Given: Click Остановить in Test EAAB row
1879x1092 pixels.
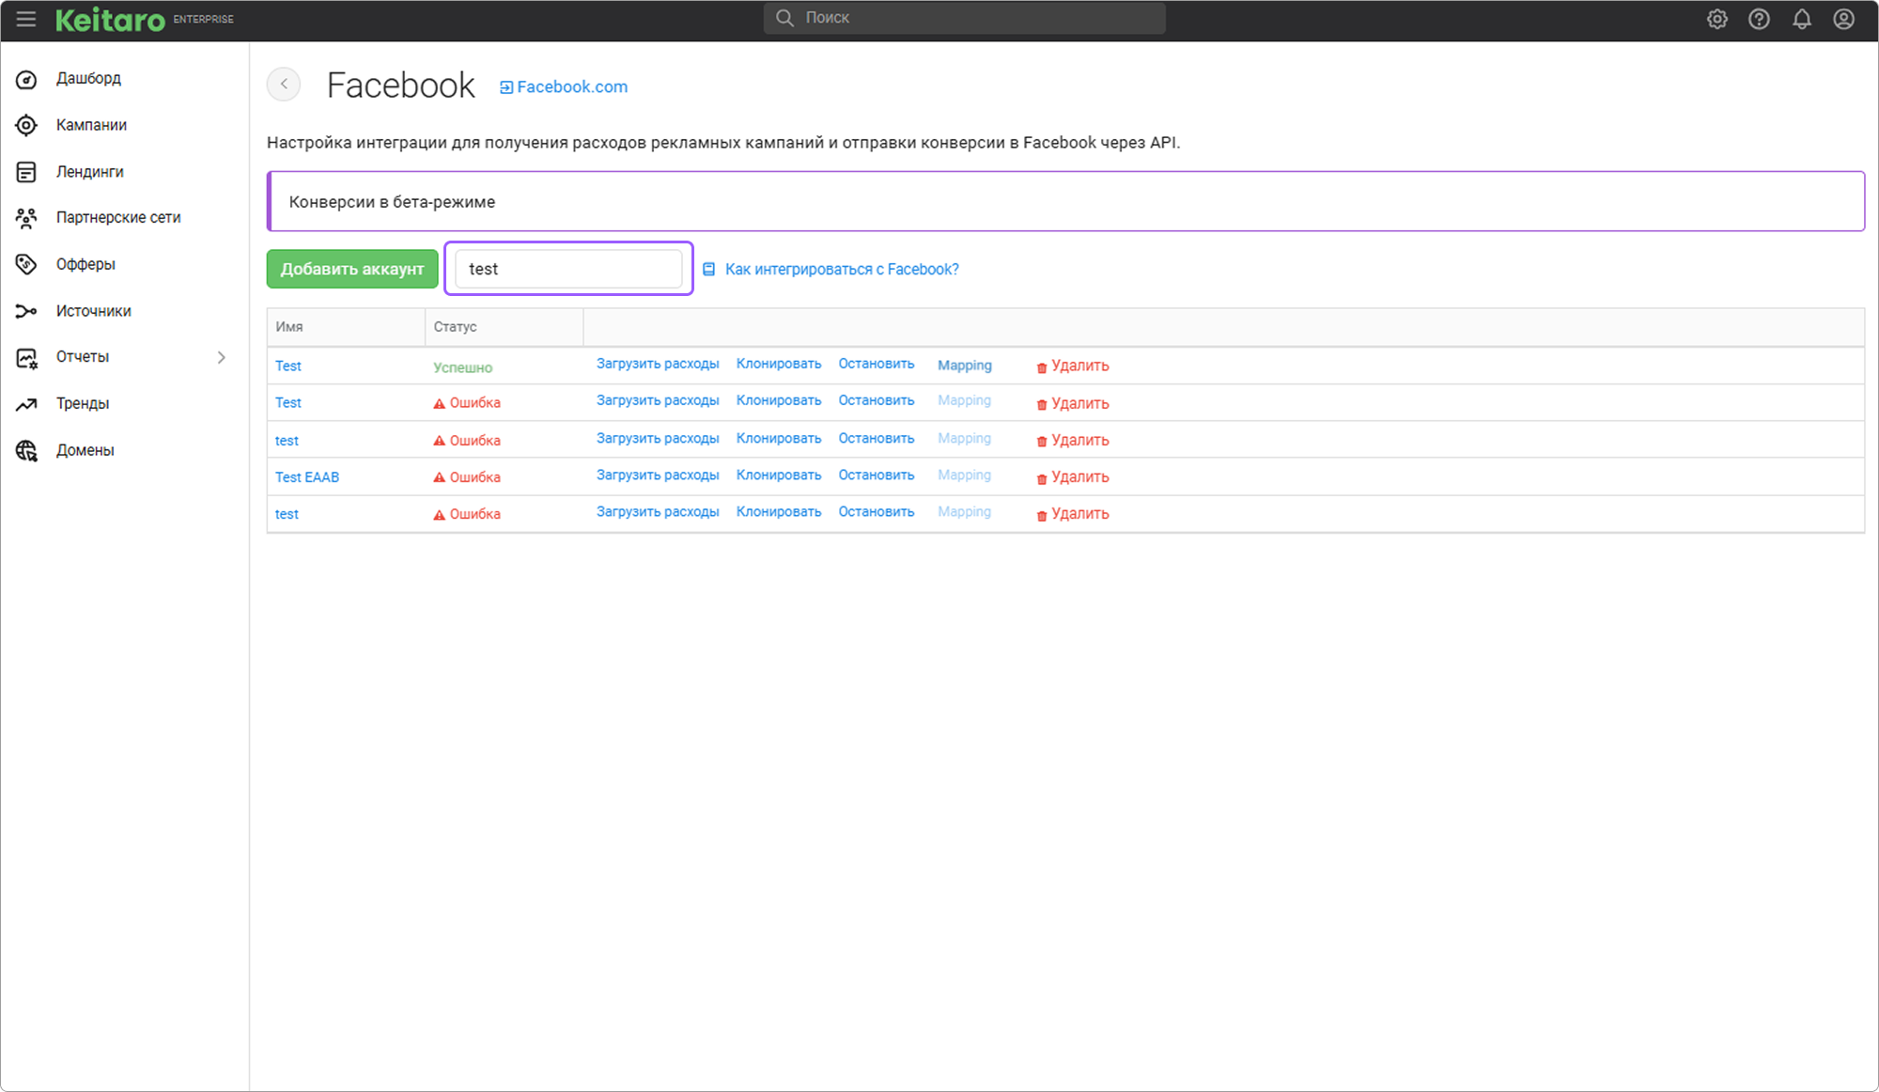Looking at the screenshot, I should [x=877, y=475].
